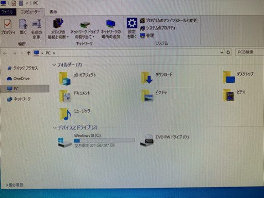Image resolution: width=264 pixels, height=198 pixels.
Task: Select the DVD RW drive (D:) icon
Action: click(x=146, y=140)
